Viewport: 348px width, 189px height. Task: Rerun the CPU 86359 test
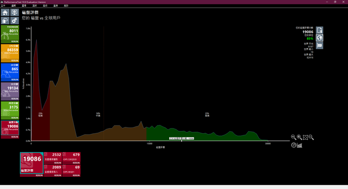pos(14,61)
